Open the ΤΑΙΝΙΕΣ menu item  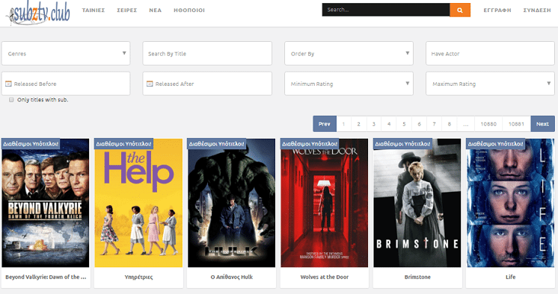[x=93, y=10]
